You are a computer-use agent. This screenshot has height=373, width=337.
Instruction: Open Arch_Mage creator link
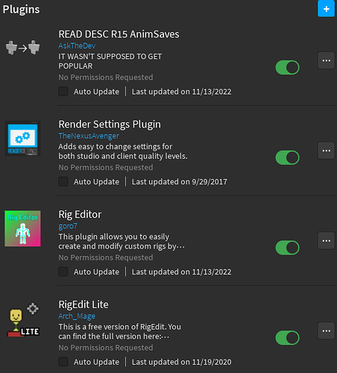pyautogui.click(x=77, y=316)
